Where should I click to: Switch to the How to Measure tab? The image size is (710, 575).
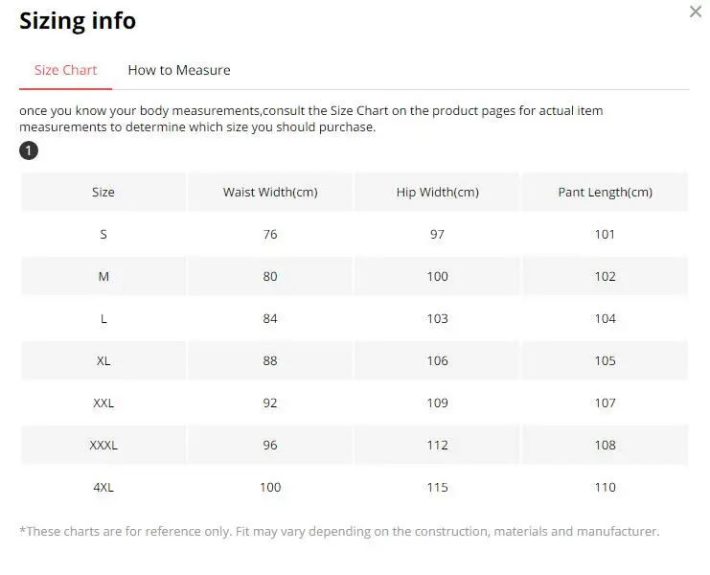tap(179, 70)
